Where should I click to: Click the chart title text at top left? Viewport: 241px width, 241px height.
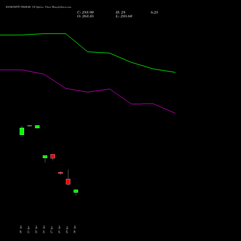39,7
